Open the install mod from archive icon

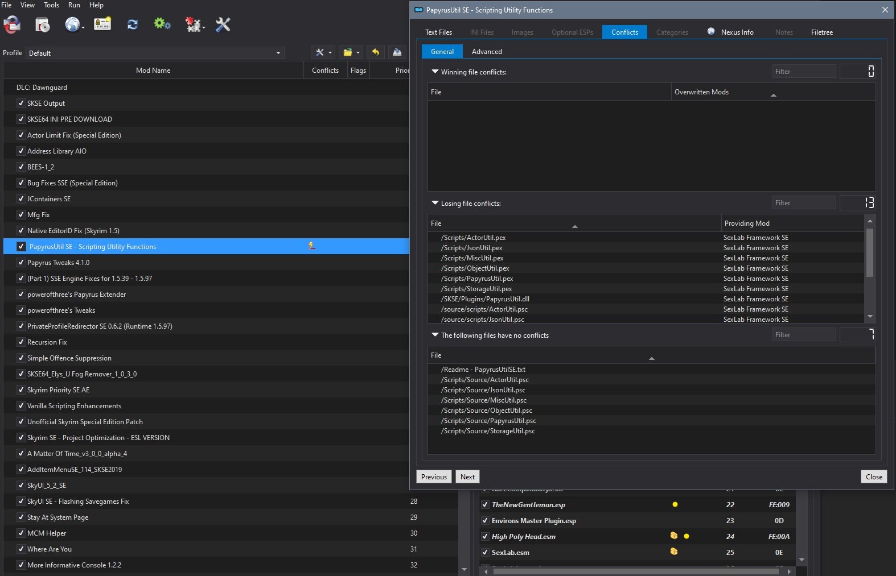click(x=42, y=24)
